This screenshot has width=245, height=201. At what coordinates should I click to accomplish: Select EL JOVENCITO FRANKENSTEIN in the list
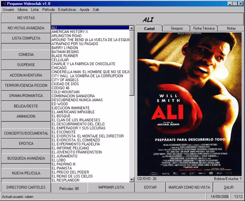[90, 152]
